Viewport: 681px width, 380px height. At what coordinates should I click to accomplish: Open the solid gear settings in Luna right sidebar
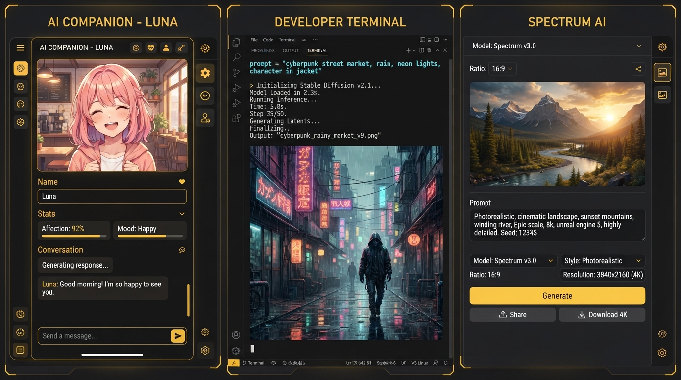pos(205,73)
